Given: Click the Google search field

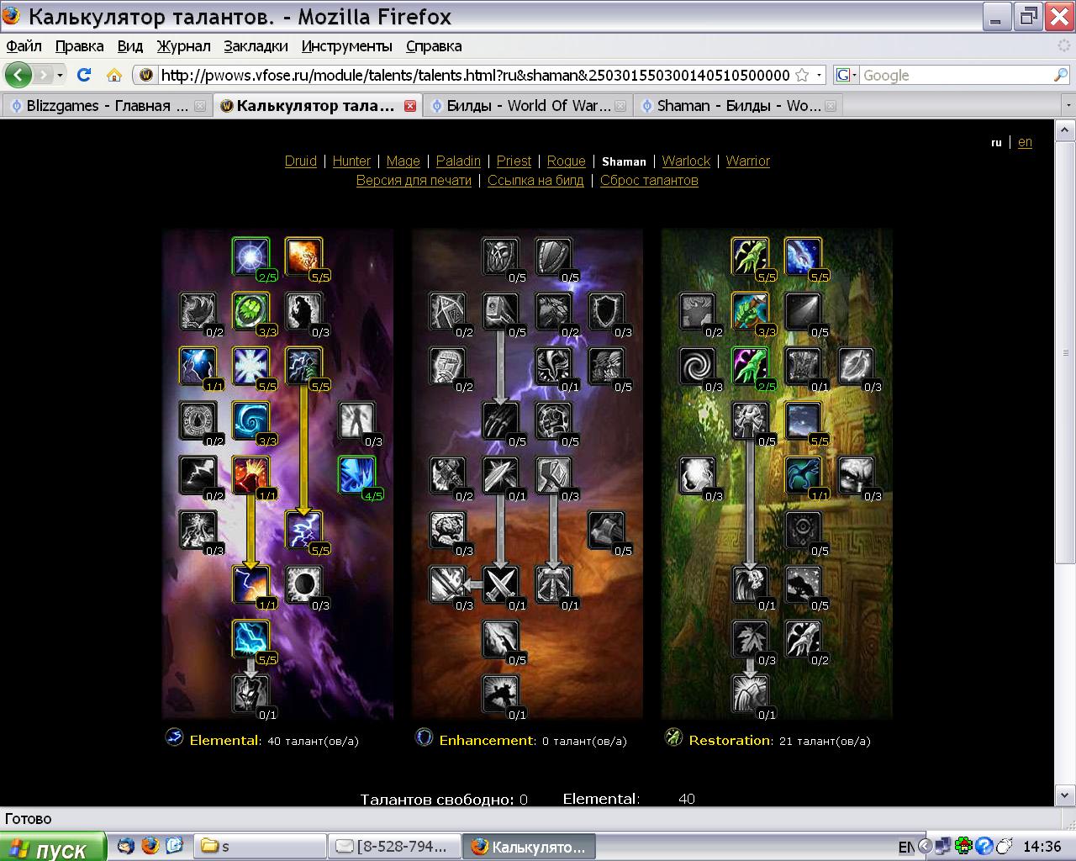Looking at the screenshot, I should pyautogui.click(x=956, y=75).
